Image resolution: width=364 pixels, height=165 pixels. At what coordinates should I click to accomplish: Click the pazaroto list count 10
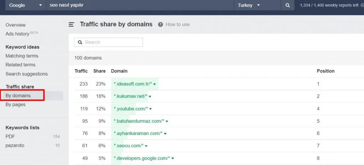[58, 145]
